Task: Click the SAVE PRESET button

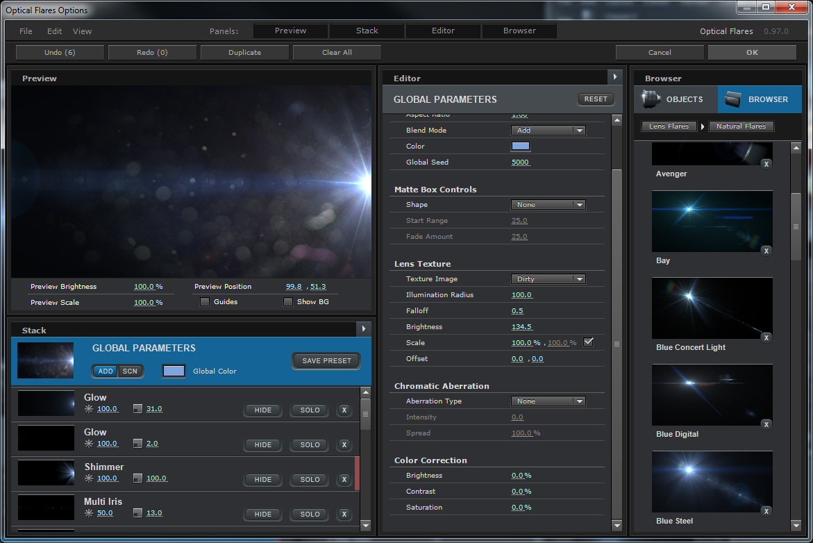Action: click(326, 360)
